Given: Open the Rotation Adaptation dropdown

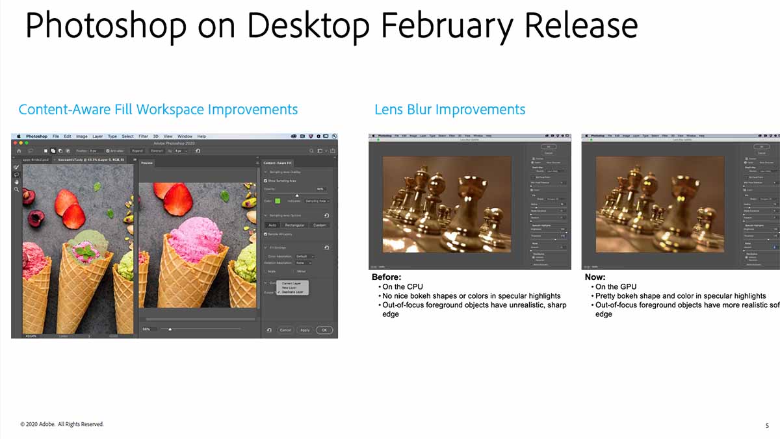Looking at the screenshot, I should point(304,263).
